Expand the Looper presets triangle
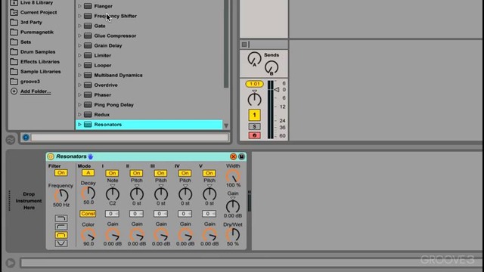The width and height of the screenshot is (484, 272). [x=79, y=66]
